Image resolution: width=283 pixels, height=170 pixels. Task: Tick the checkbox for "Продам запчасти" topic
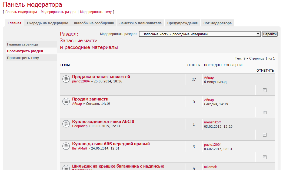(x=265, y=113)
